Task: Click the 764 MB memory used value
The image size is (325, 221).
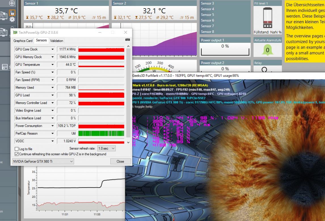Action: click(x=67, y=88)
